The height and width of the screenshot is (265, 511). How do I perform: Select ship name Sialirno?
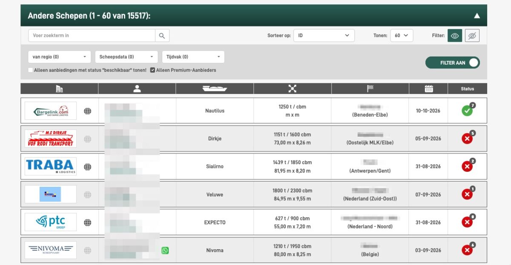[215, 167]
